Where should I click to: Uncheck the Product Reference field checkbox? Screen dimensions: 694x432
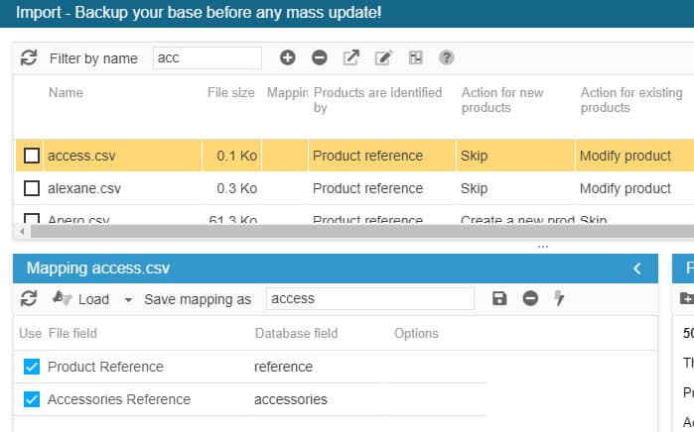click(31, 367)
